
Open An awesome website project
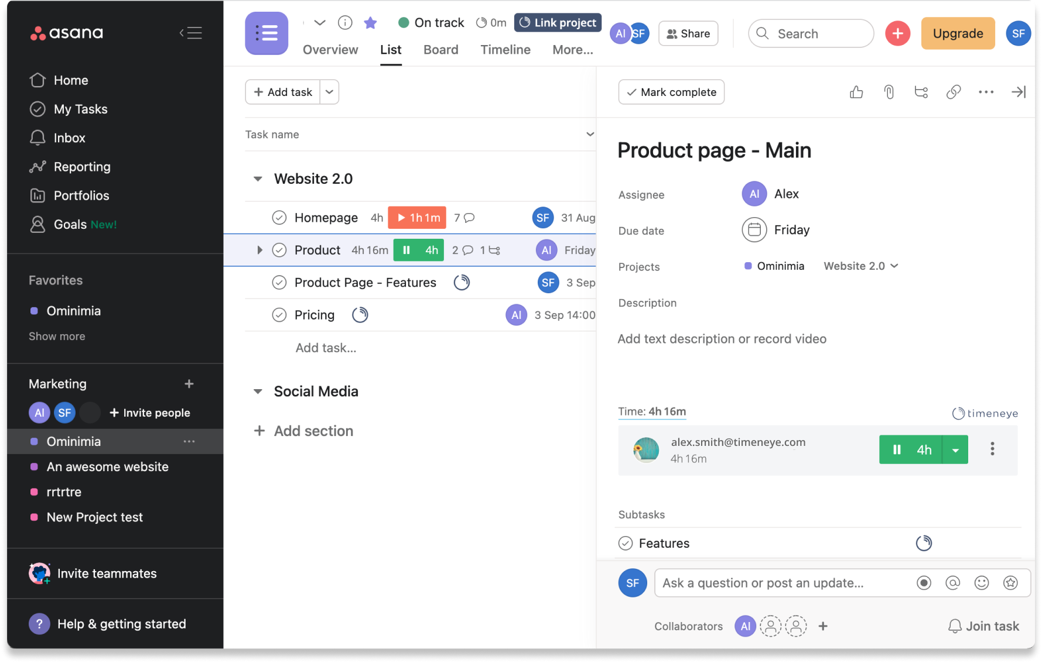107,466
